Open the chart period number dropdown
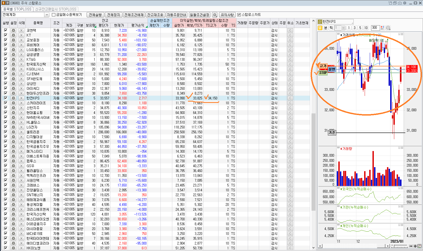423x251 pixels. (x=343, y=28)
